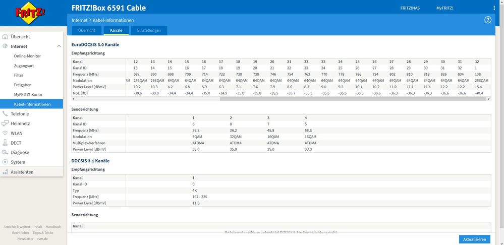Viewport: 504px width, 245px height.
Task: Click the -40.4 MSE value
Action: (478, 93)
